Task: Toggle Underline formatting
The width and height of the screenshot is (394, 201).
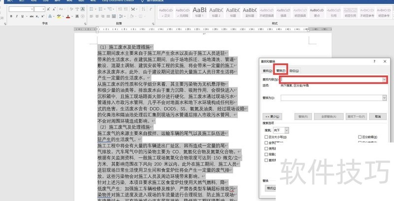Action: [22, 16]
